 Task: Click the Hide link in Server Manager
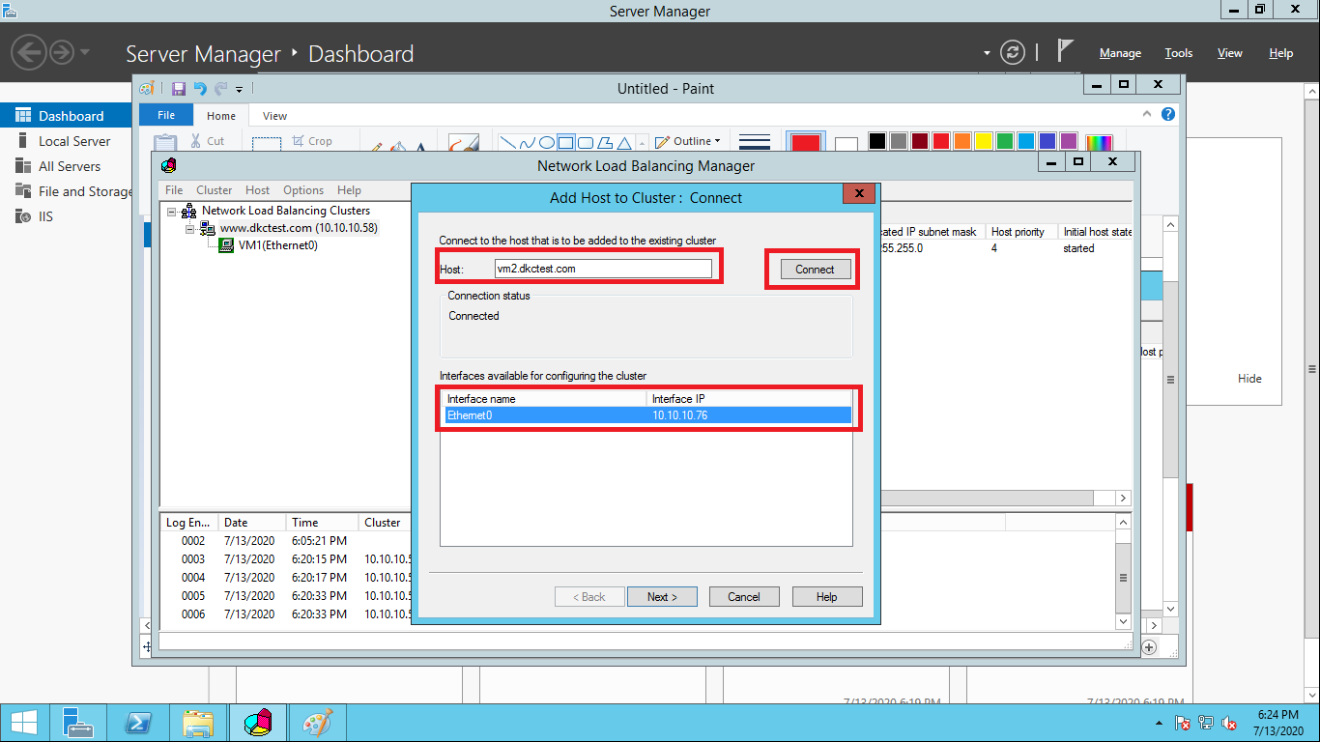point(1249,379)
